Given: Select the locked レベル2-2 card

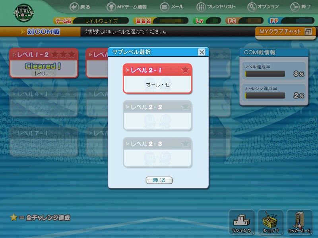Looking at the screenshot, I should (x=157, y=115).
